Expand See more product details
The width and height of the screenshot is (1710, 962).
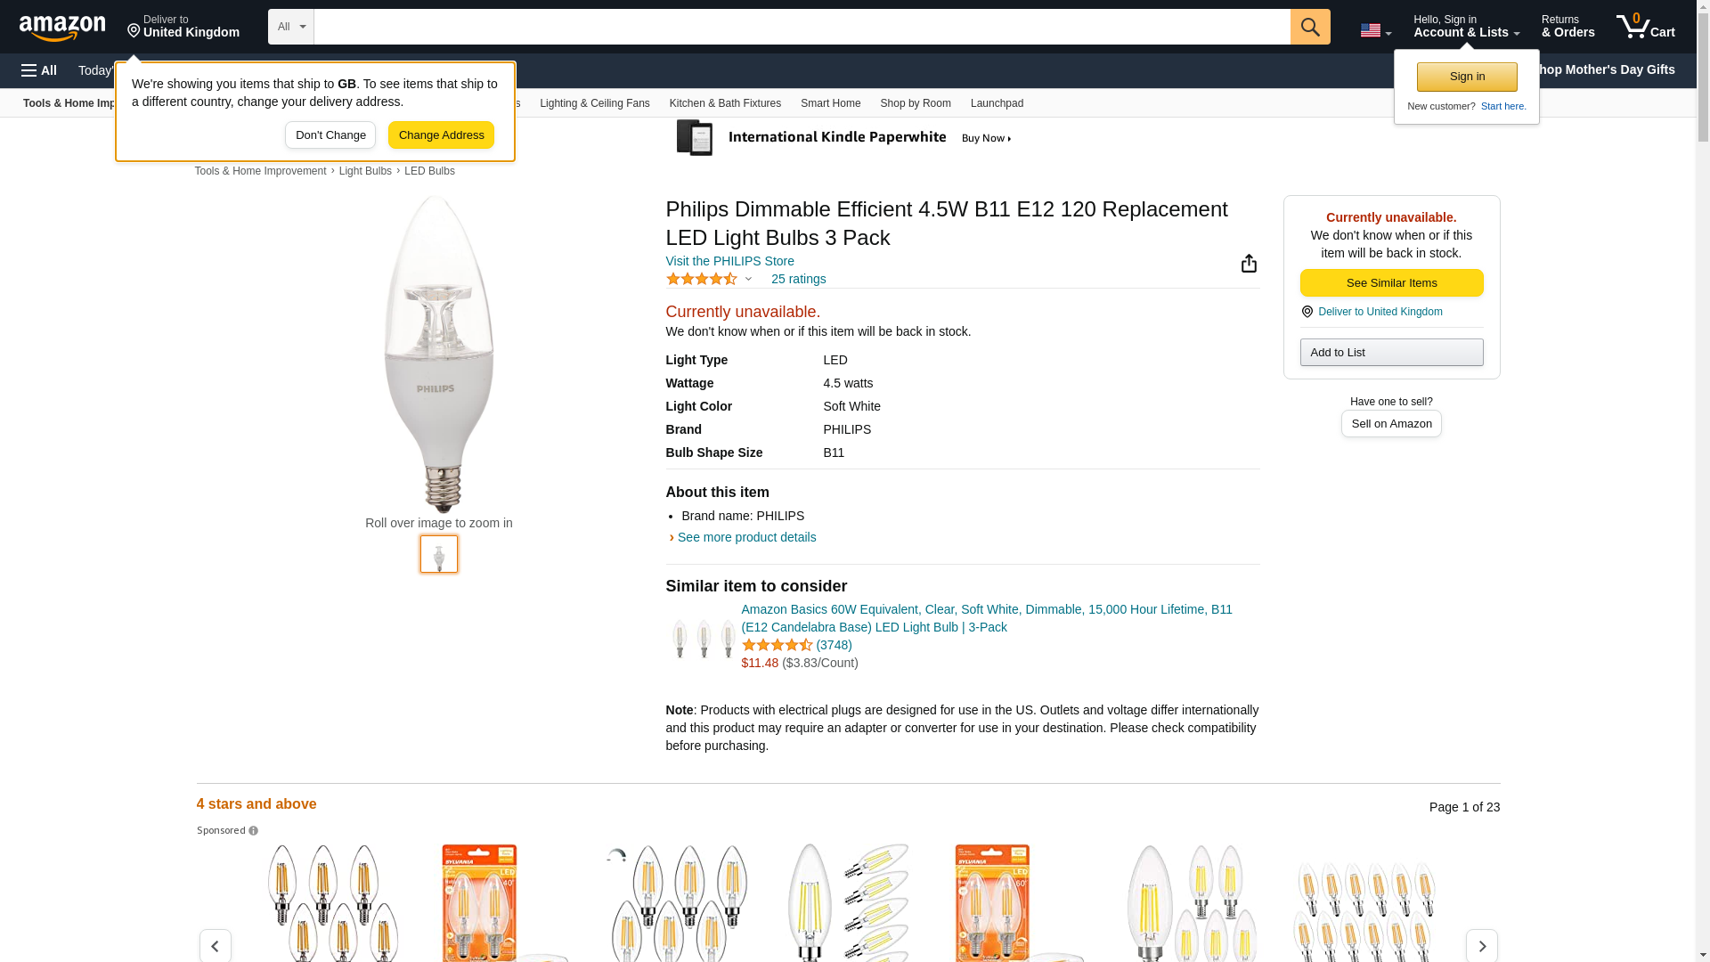(746, 537)
